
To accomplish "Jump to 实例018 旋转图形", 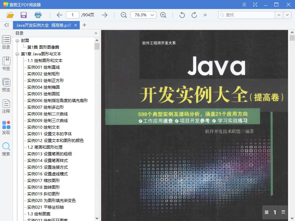I will (x=43, y=187).
